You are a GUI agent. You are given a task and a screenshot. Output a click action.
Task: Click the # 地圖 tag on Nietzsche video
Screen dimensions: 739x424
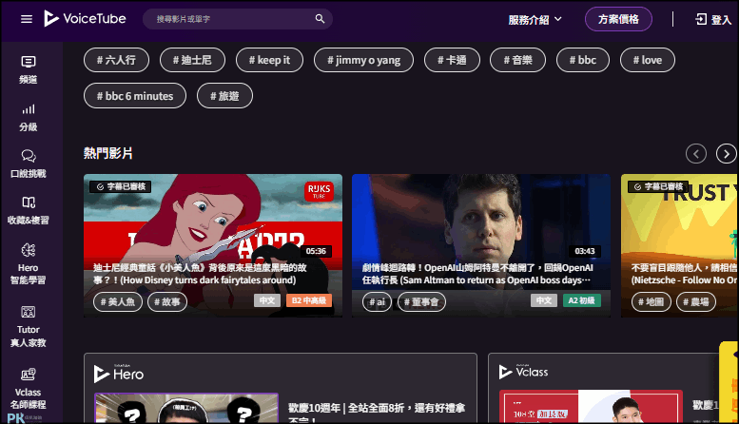coord(651,301)
